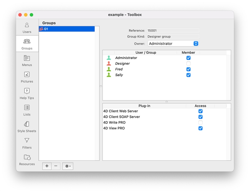Open the Resources page
This screenshot has height=193, width=250.
27,160
